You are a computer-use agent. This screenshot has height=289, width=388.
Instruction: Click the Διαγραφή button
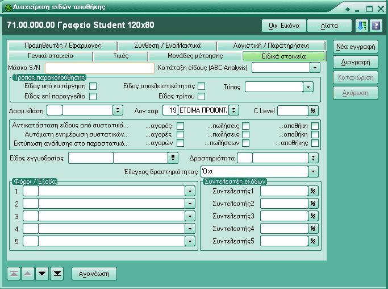(356, 62)
